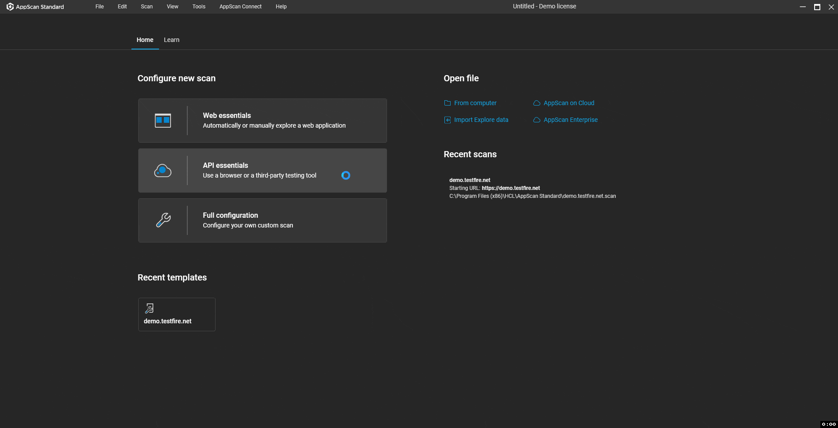The image size is (838, 428).
Task: Click the import icon beside Import Explore data
Action: [x=447, y=120]
